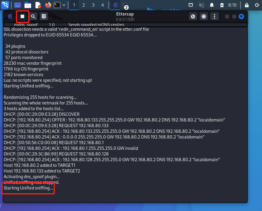Click the clock showing 8:10
262x211 pixels.
tap(232, 5)
